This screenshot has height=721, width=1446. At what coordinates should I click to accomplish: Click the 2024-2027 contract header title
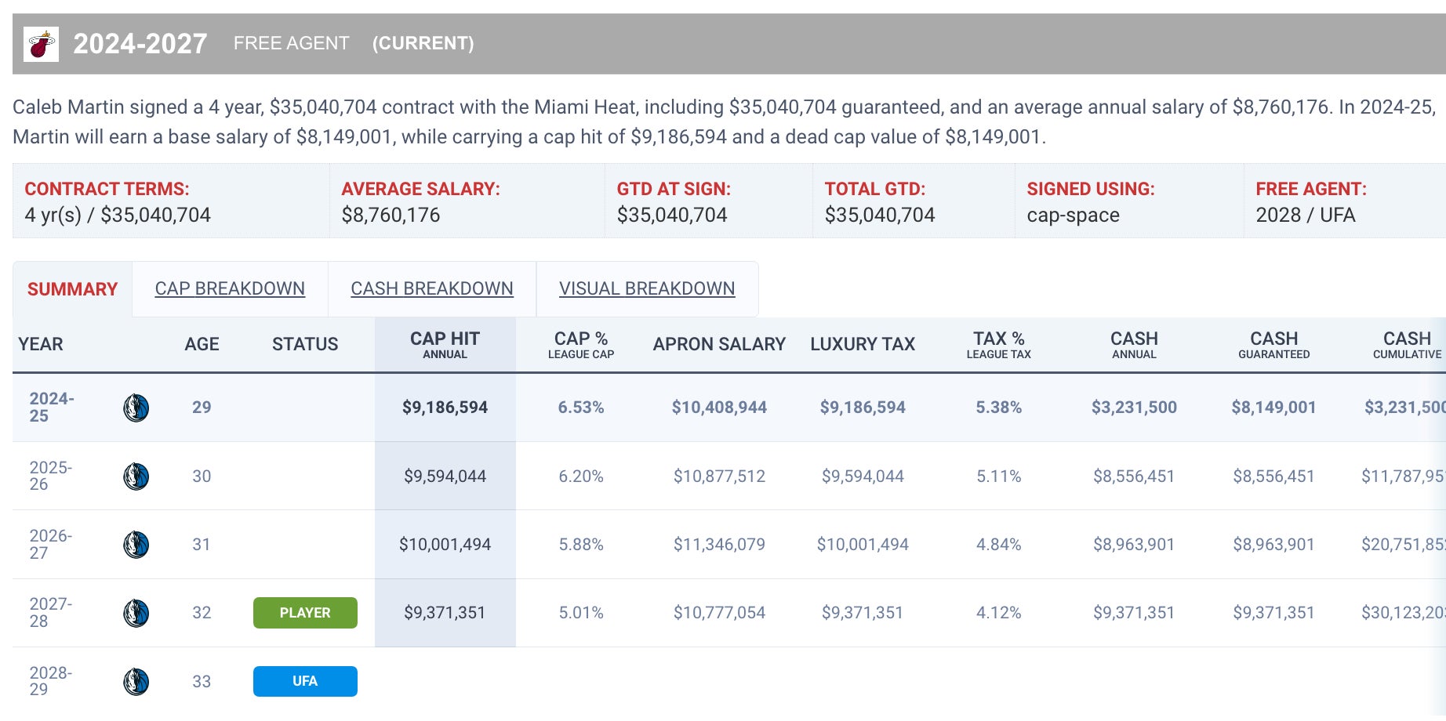pyautogui.click(x=140, y=44)
